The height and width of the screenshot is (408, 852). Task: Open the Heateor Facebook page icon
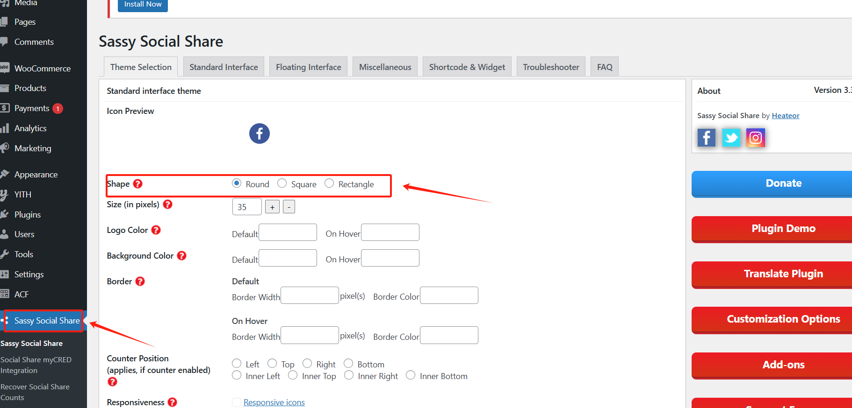click(x=706, y=138)
